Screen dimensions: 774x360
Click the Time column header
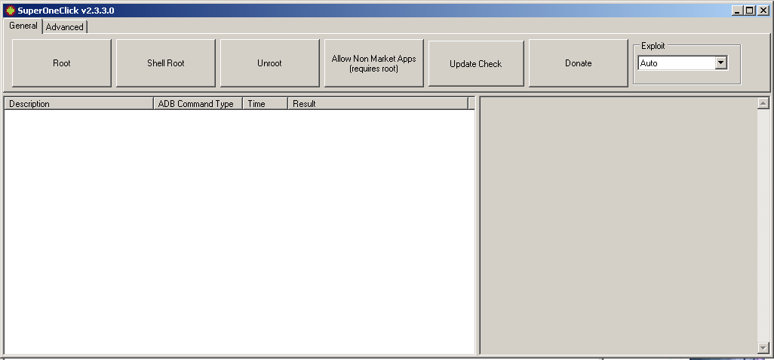point(266,103)
